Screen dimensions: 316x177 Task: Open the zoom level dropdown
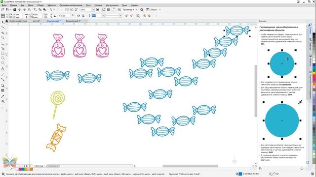[x=93, y=10]
